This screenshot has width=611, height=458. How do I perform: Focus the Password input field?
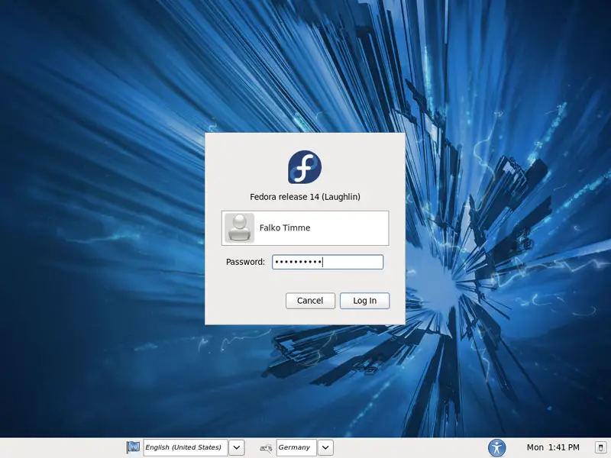tap(328, 262)
